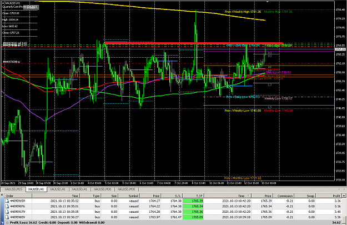Sort by the Type column header

(x=90, y=196)
